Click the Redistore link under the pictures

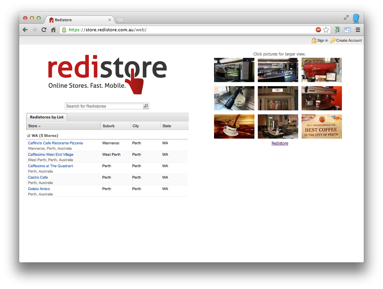coord(280,143)
